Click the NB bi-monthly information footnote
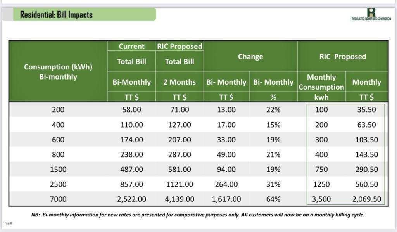Image resolution: width=397 pixels, height=232 pixels. [198, 215]
